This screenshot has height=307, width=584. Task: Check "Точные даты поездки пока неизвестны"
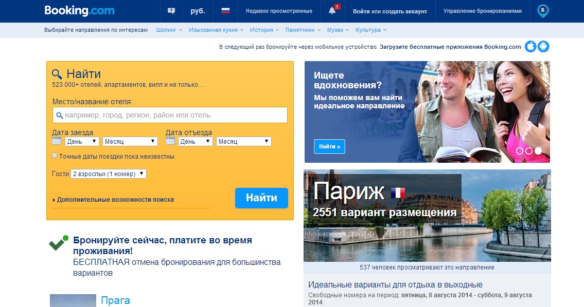coord(55,156)
